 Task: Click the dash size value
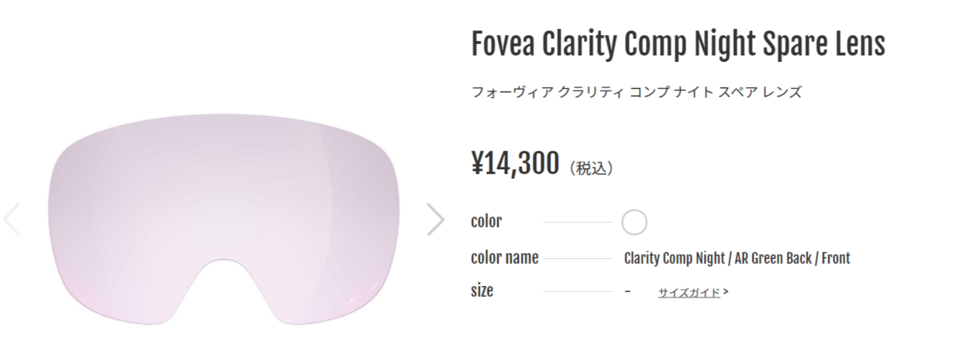pos(627,291)
